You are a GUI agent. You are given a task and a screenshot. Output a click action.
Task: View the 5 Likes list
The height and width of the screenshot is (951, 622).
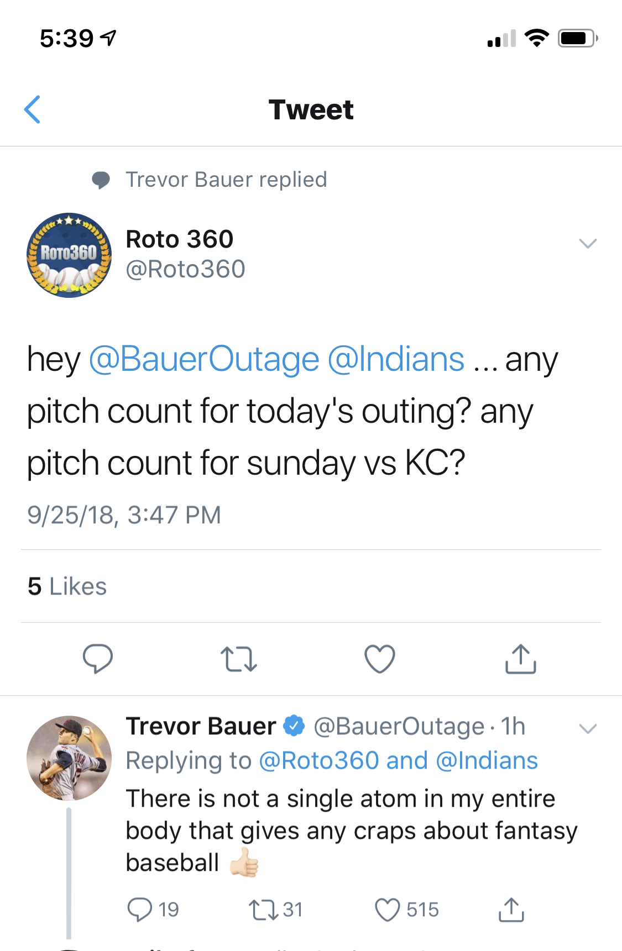(67, 586)
